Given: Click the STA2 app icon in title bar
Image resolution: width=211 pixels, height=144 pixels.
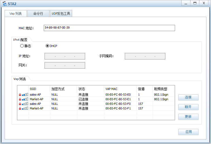Looking at the screenshot, I should point(4,4).
